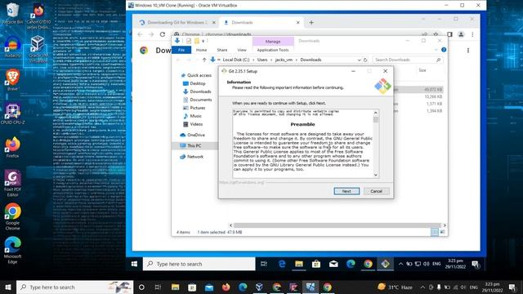Image resolution: width=523 pixels, height=294 pixels.
Task: Open the Chrome profile avatar in the VM
Action: point(461,34)
